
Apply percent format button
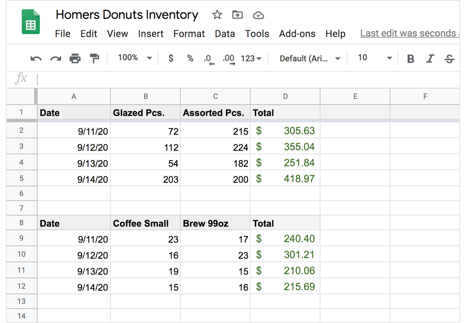pyautogui.click(x=190, y=58)
